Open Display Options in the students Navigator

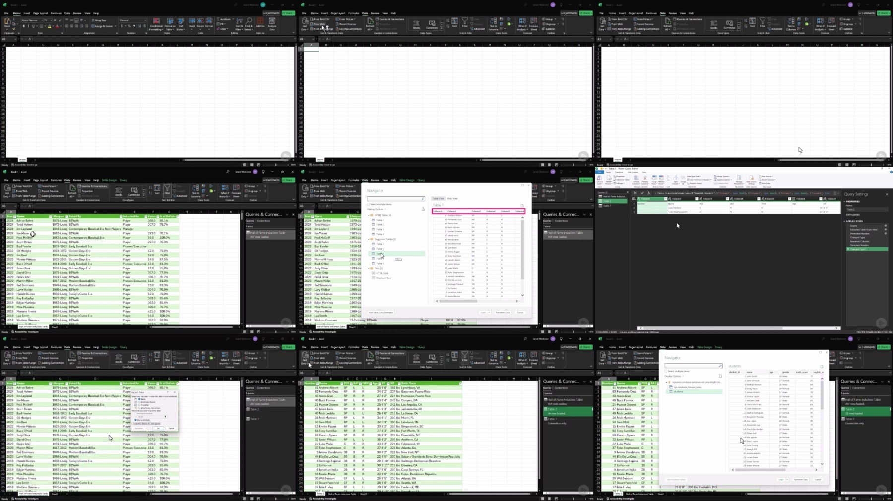(x=674, y=376)
